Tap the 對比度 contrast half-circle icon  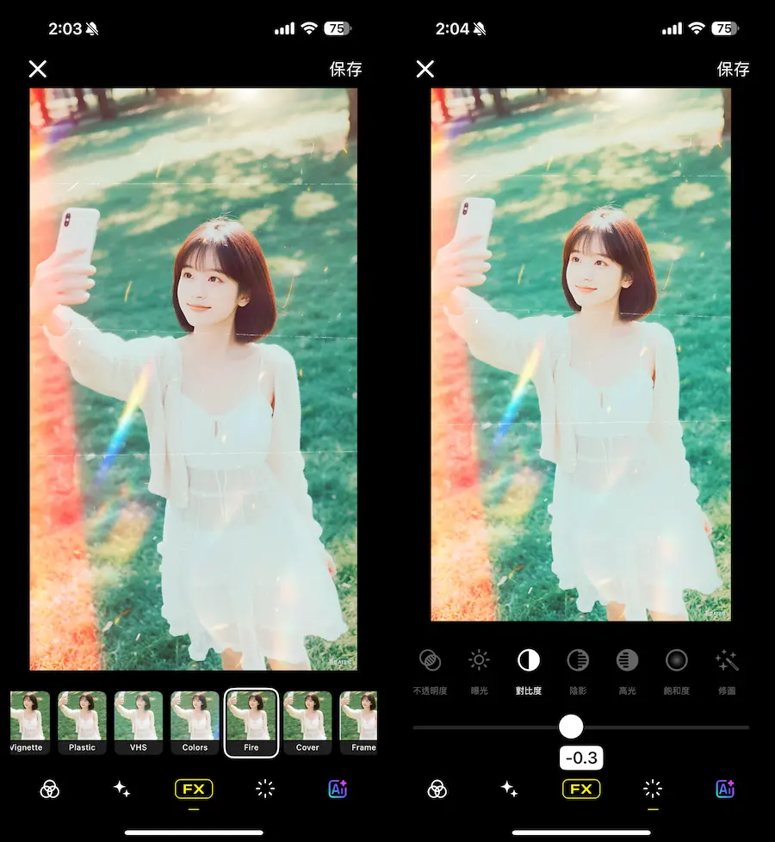click(x=529, y=661)
